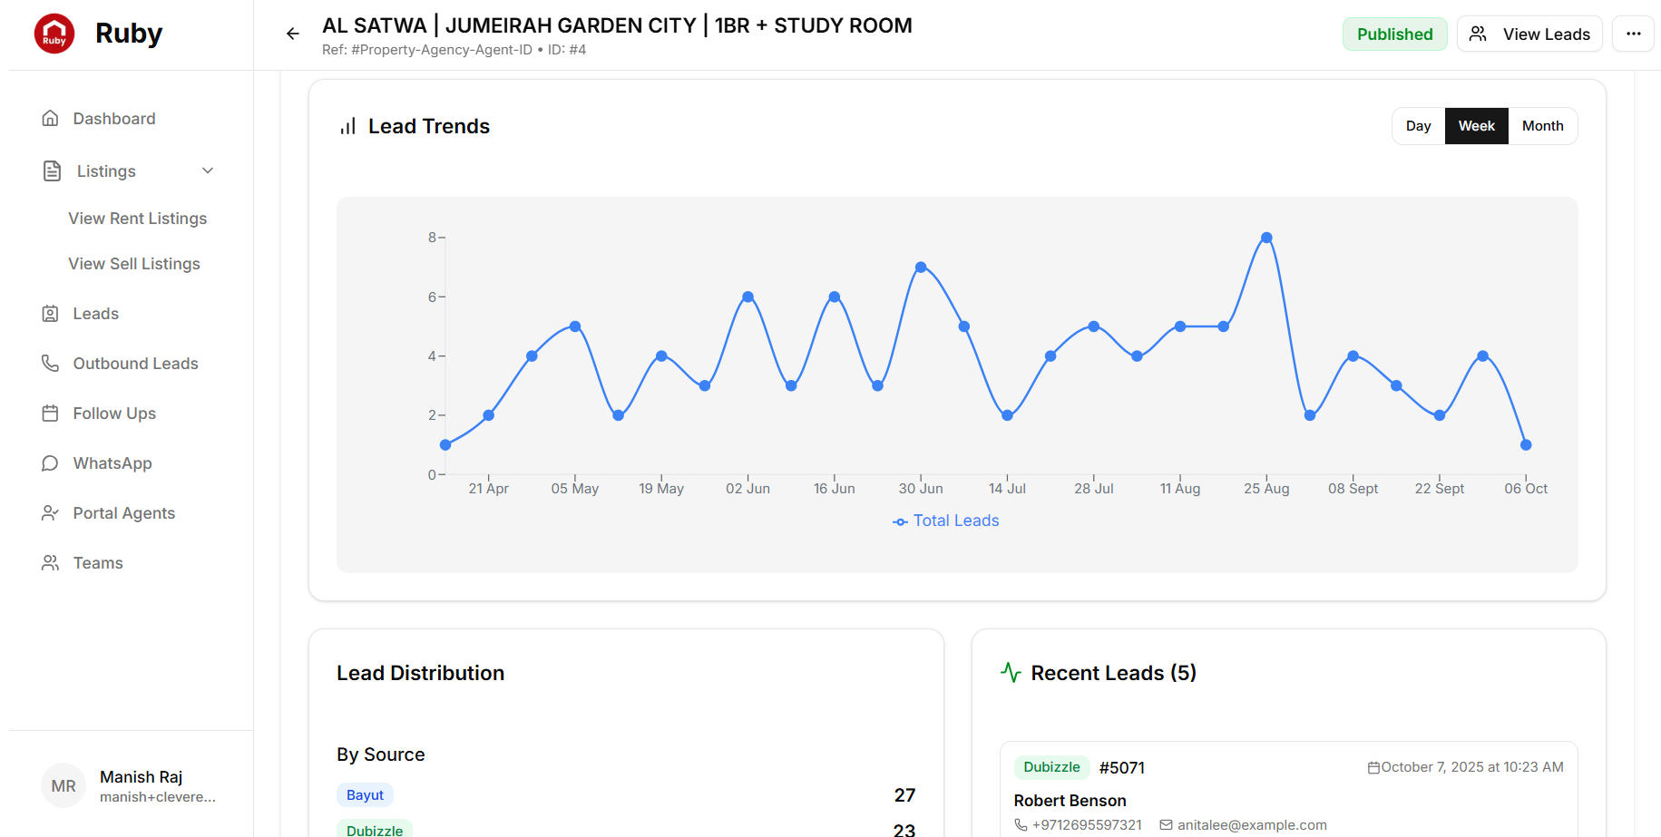Enable Month view for Lead Trends
This screenshot has width=1661, height=837.
[1542, 125]
